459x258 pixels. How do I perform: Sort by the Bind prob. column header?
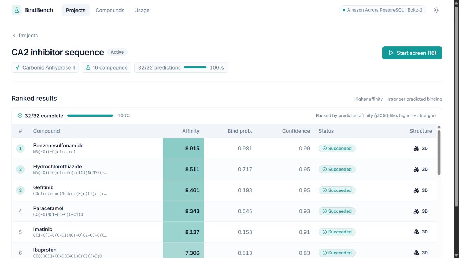240,131
